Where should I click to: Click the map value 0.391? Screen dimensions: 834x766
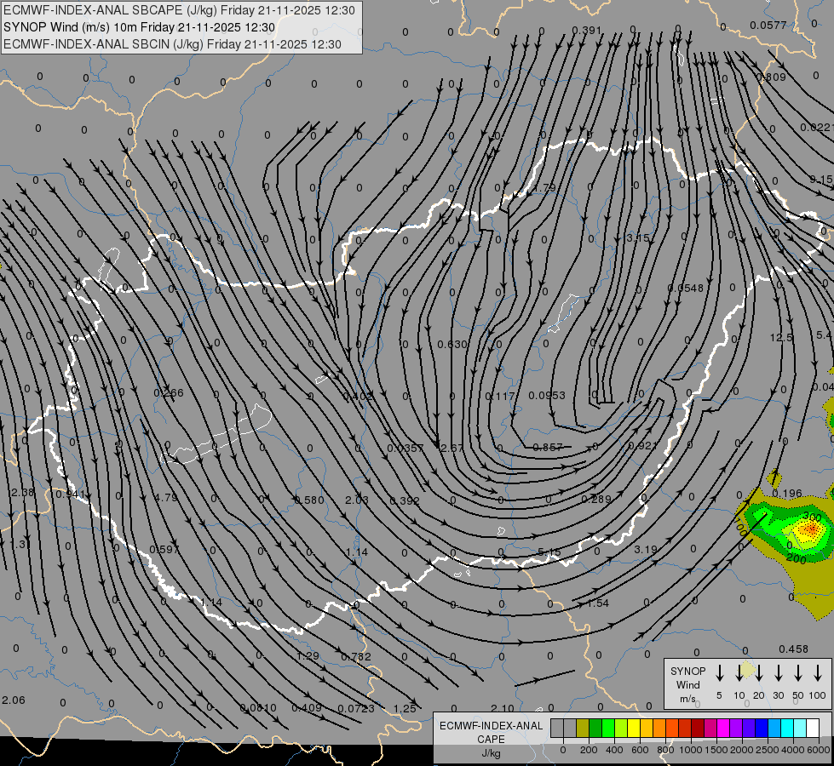(x=586, y=31)
